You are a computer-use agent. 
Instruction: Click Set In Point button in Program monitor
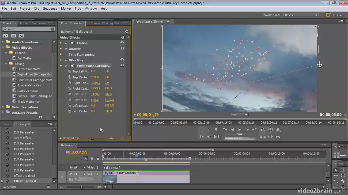pyautogui.click(x=202, y=130)
